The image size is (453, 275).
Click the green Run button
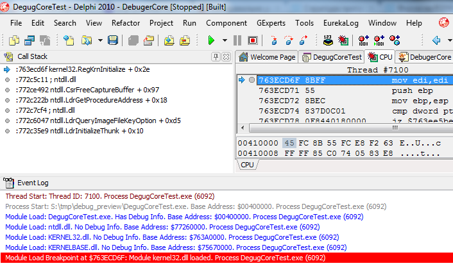211,40
